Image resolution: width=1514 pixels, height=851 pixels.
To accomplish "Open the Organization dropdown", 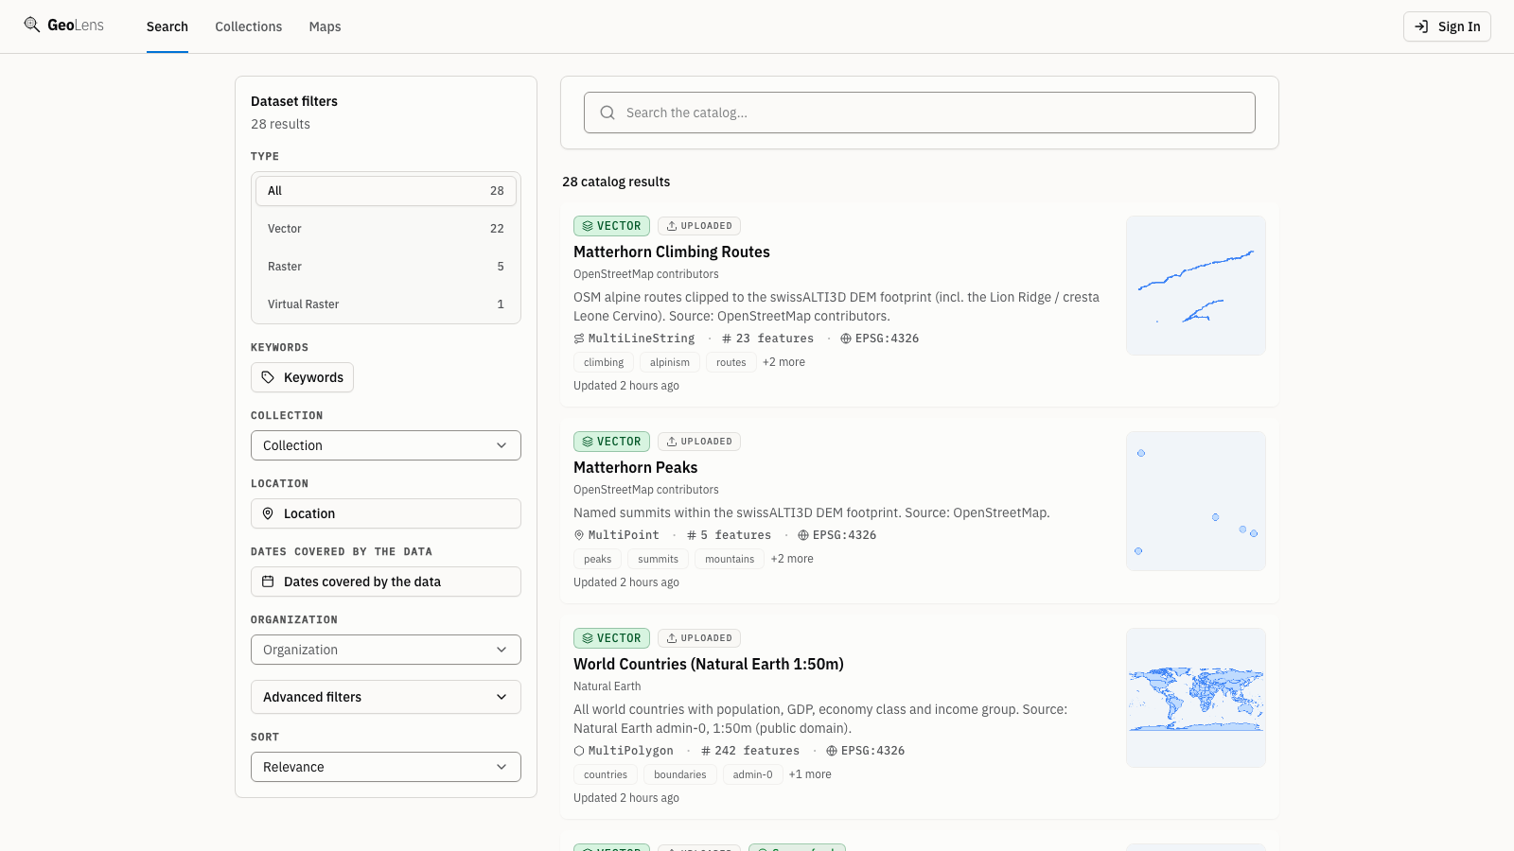I will click(x=386, y=650).
